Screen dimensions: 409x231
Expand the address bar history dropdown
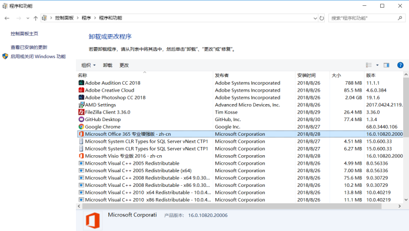coord(315,18)
